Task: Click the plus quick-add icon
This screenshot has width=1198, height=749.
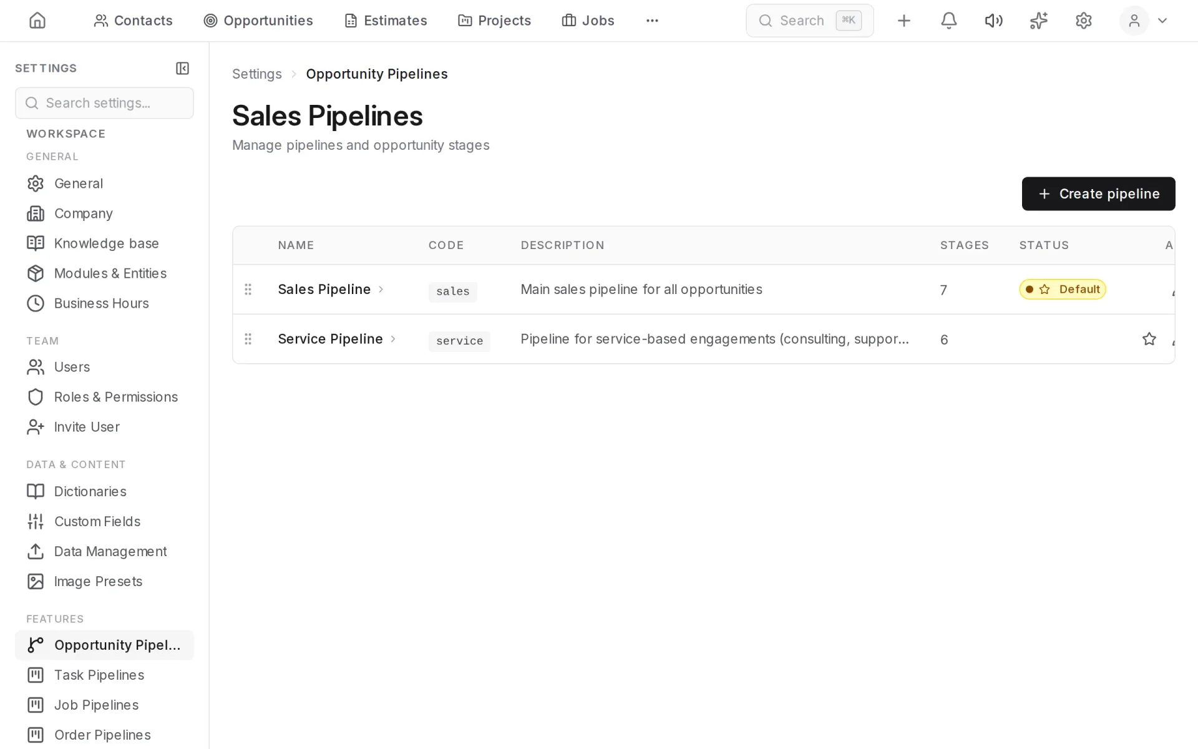Action: click(903, 21)
